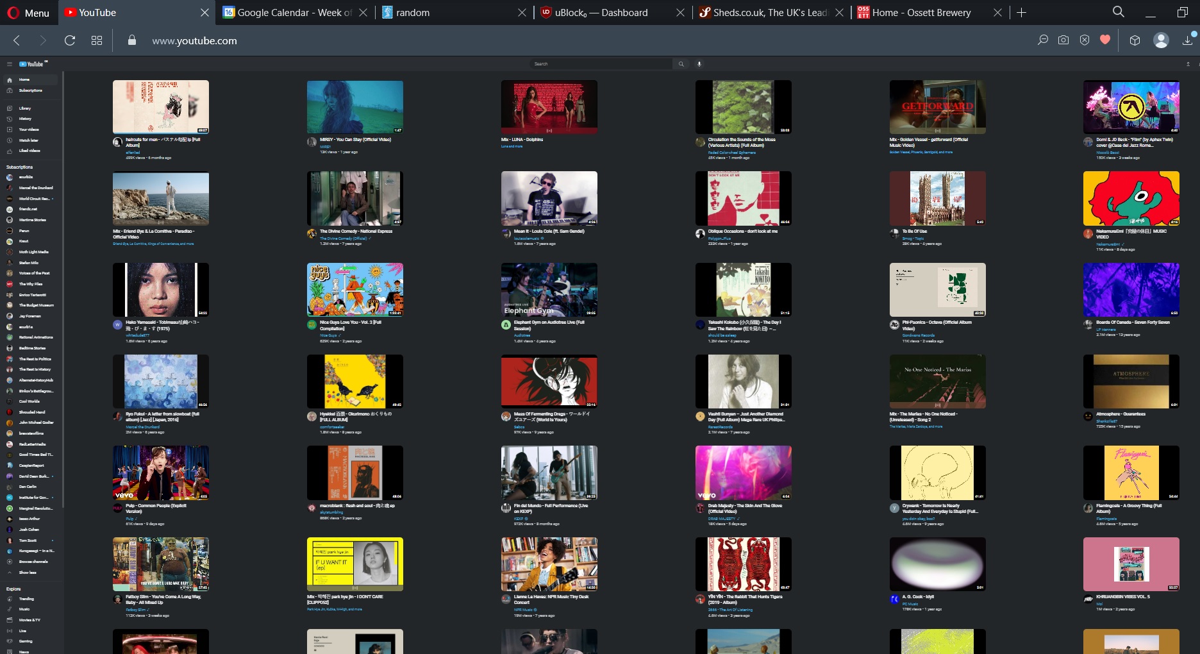Open Nice Guys Love You Vol. 3 title
1200x654 pixels.
click(x=351, y=325)
